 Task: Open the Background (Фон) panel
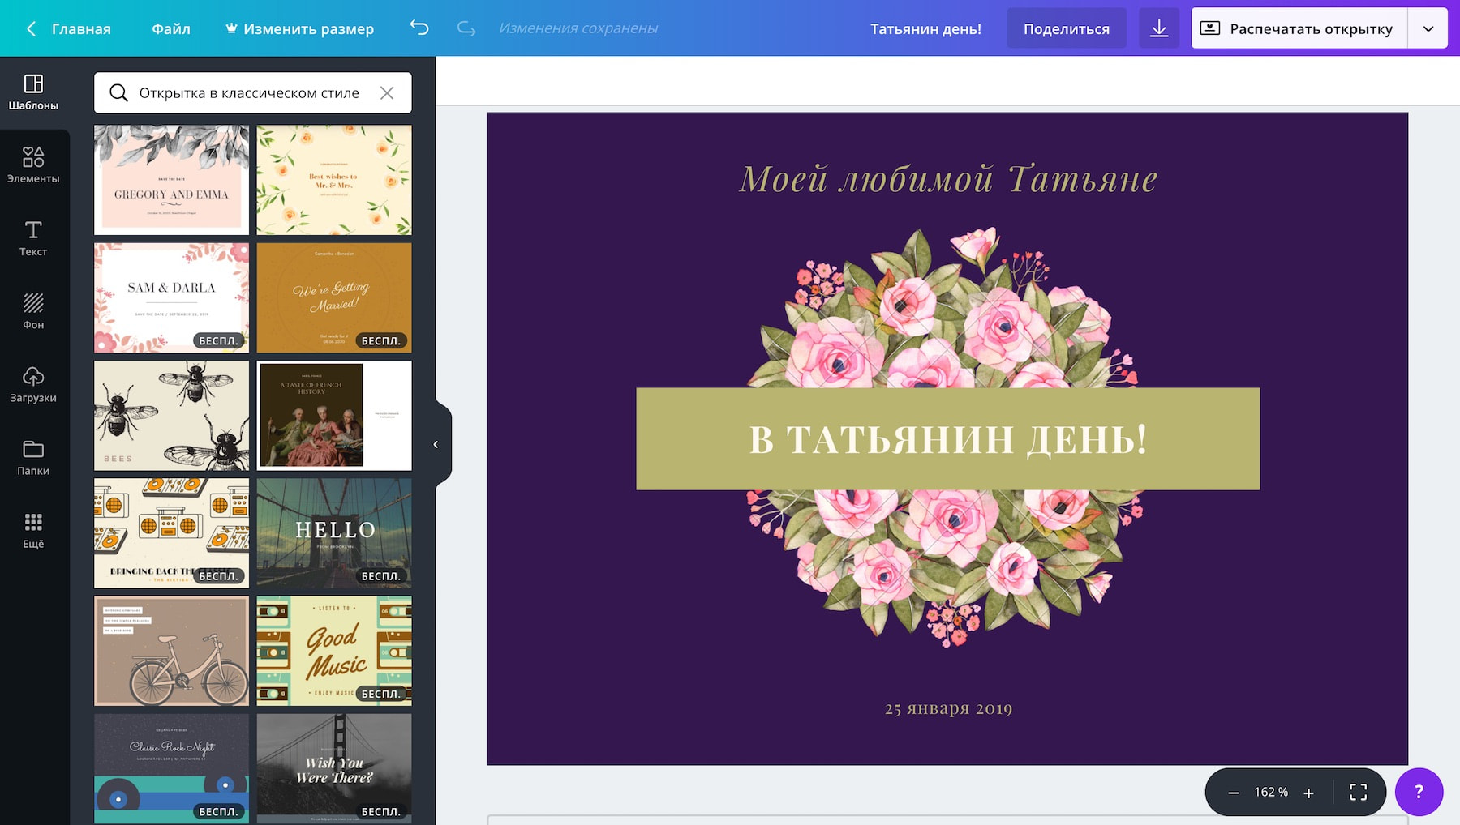click(x=33, y=311)
